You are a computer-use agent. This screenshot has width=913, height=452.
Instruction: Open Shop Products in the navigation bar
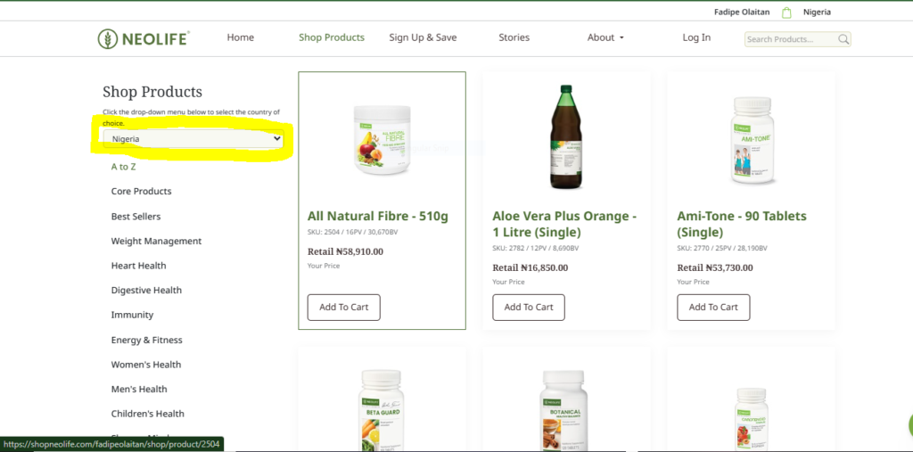[x=332, y=37]
